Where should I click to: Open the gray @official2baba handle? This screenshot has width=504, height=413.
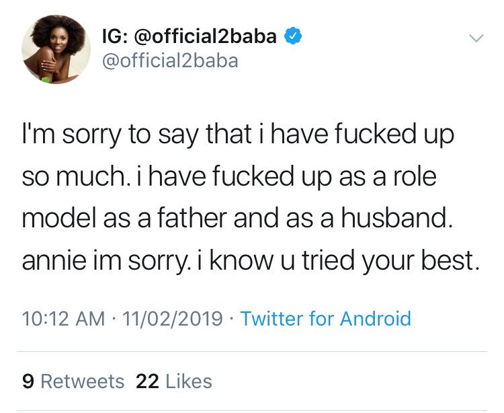tap(169, 62)
